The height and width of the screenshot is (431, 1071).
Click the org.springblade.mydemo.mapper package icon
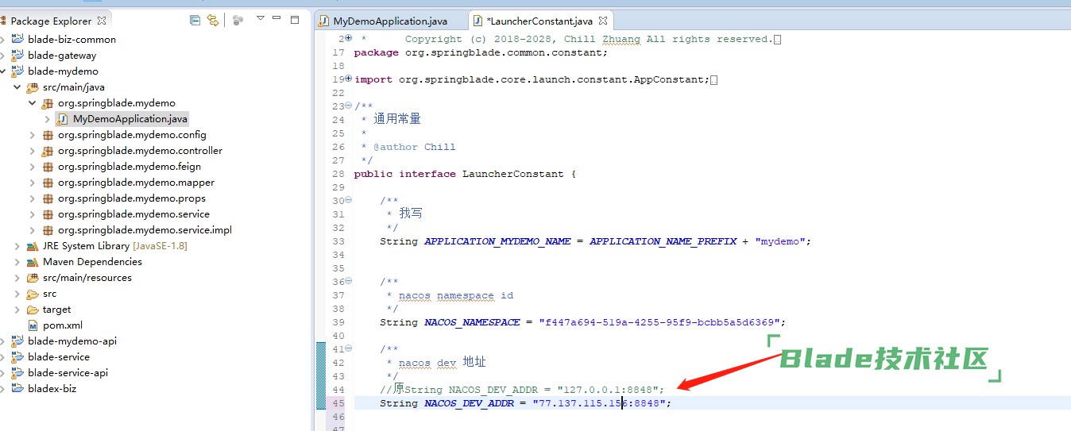[48, 182]
